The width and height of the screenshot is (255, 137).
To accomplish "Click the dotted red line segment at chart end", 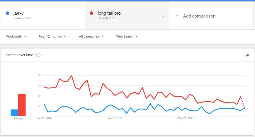I will click(243, 102).
